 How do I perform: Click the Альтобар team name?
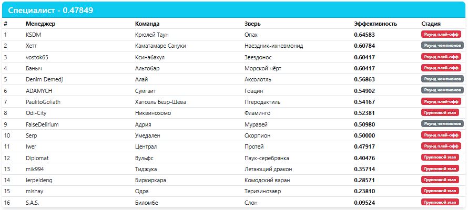tap(147, 68)
